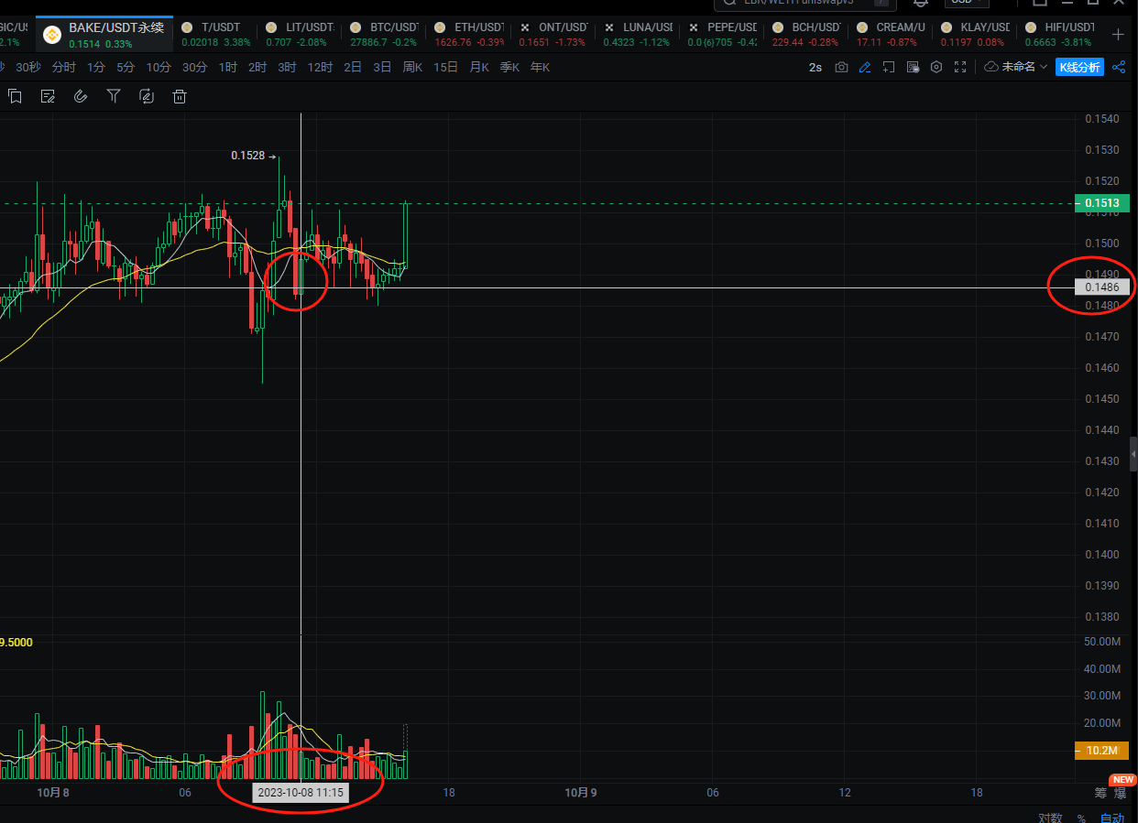
Task: Select the 分时 timeframe
Action: (x=64, y=67)
